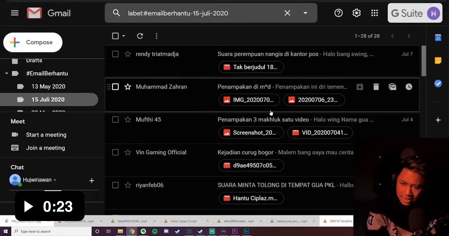Star the Vin Gaming Official email
The width and height of the screenshot is (449, 236).
[x=128, y=152]
